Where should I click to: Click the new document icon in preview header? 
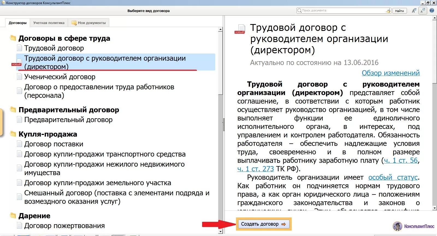241,29
